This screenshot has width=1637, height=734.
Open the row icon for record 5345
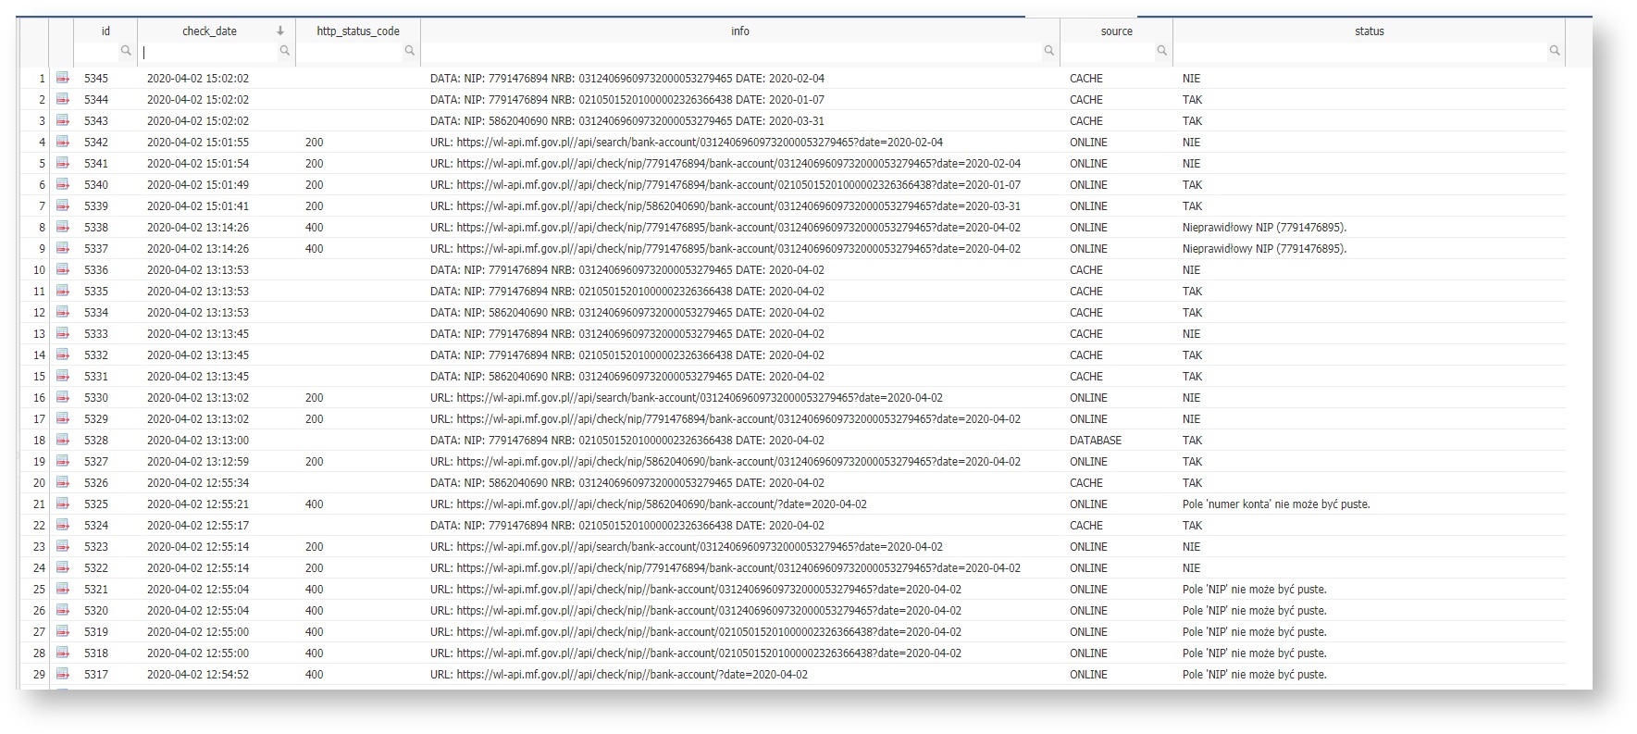(x=63, y=78)
